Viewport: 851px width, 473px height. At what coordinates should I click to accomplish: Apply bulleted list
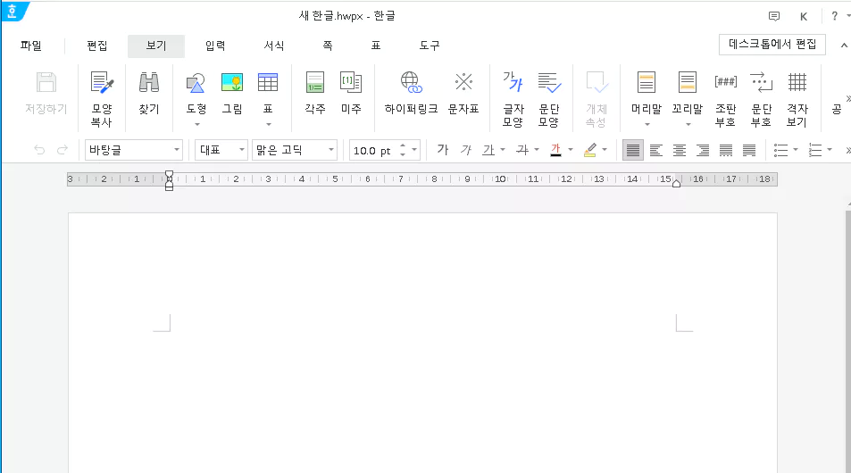point(780,150)
